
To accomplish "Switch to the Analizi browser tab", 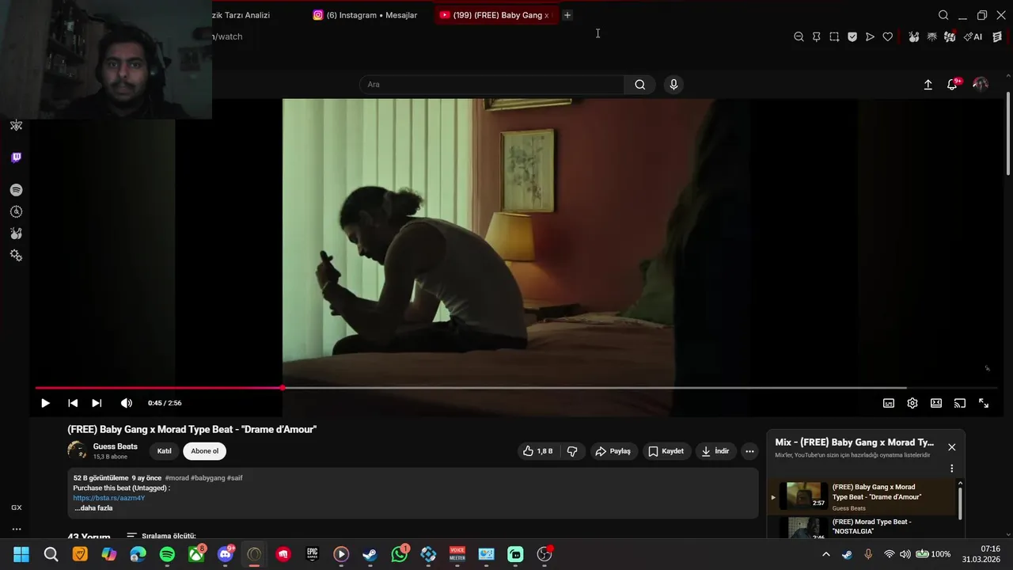I will (241, 15).
